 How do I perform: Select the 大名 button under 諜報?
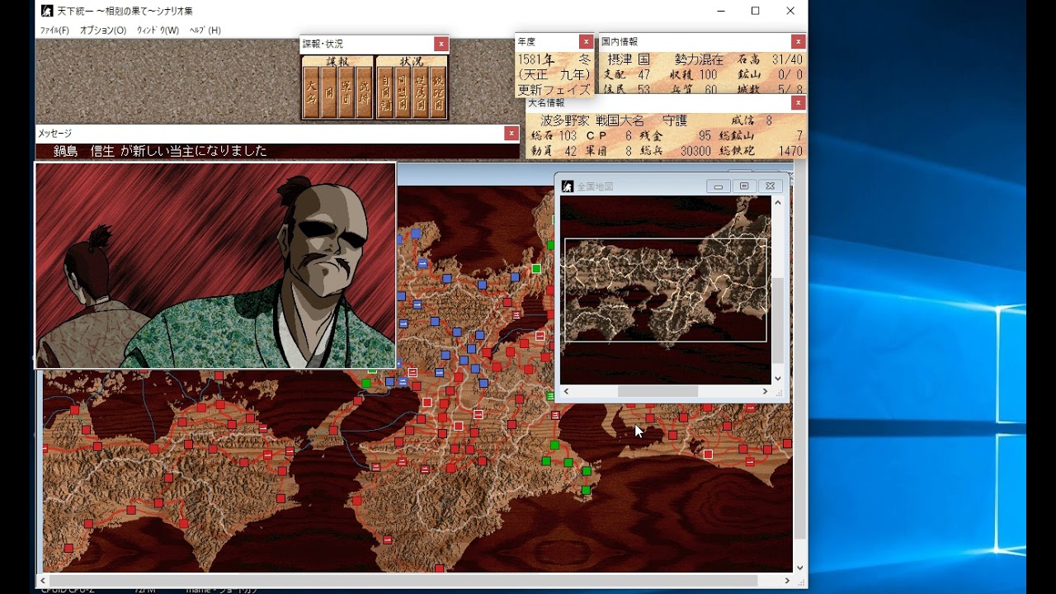(311, 92)
